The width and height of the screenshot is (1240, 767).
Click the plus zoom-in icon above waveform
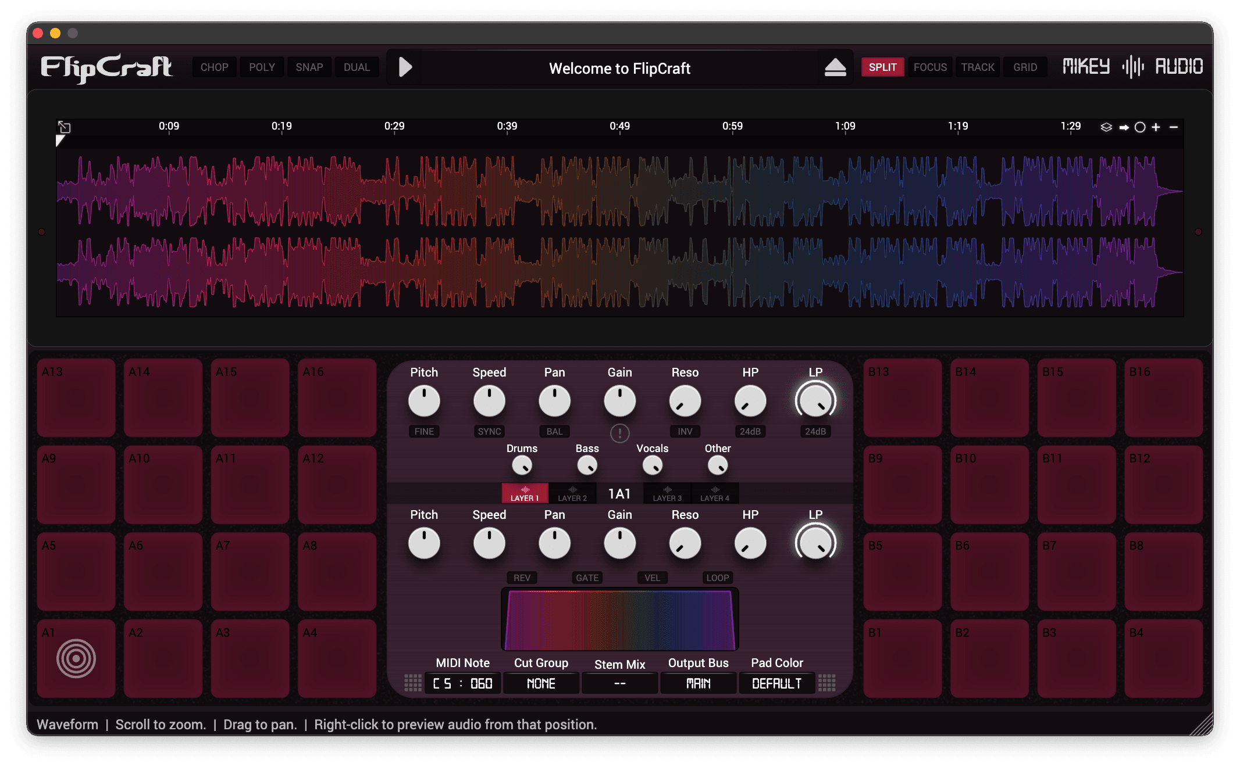(x=1156, y=127)
